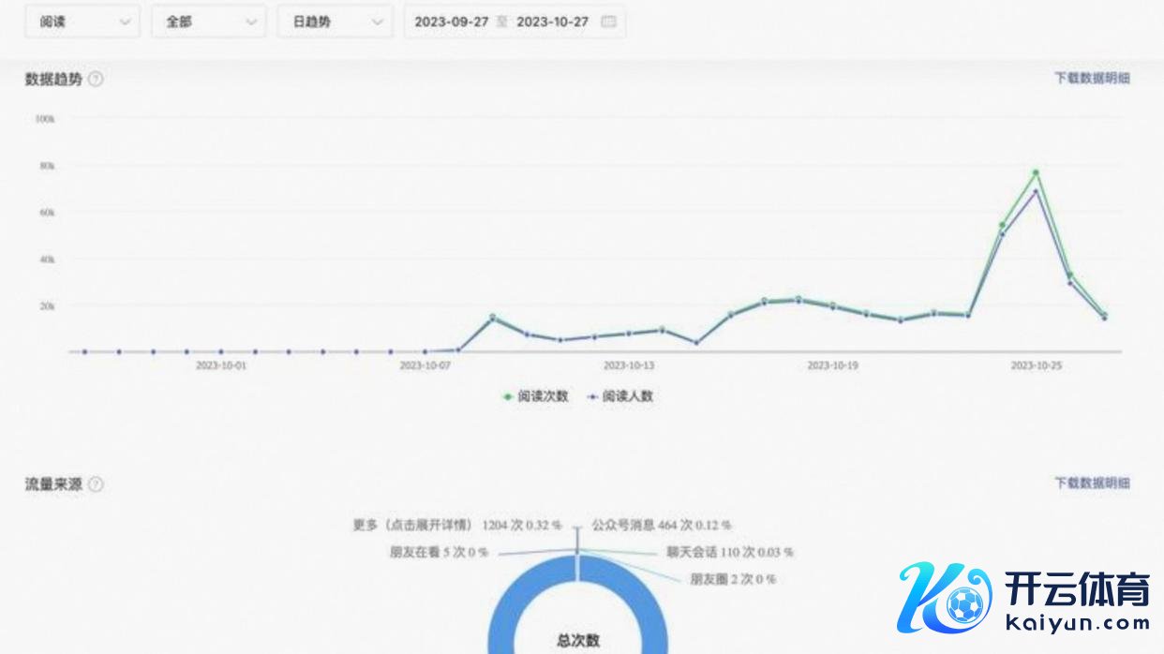1164x654 pixels.
Task: Click the 聊天会话 110 次 label
Action: [729, 553]
